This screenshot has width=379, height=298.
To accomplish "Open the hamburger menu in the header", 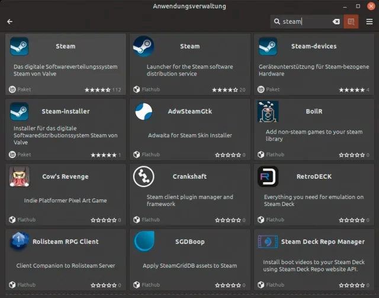I will point(370,21).
